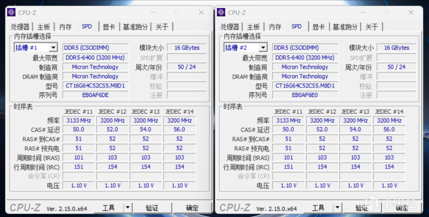Viewport: 429px width, 217px height.
Task: Click the serial number EB0AF6DE
Action: pyautogui.click(x=96, y=95)
